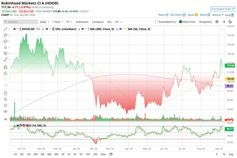Open chart settings gear icon

(217, 22)
